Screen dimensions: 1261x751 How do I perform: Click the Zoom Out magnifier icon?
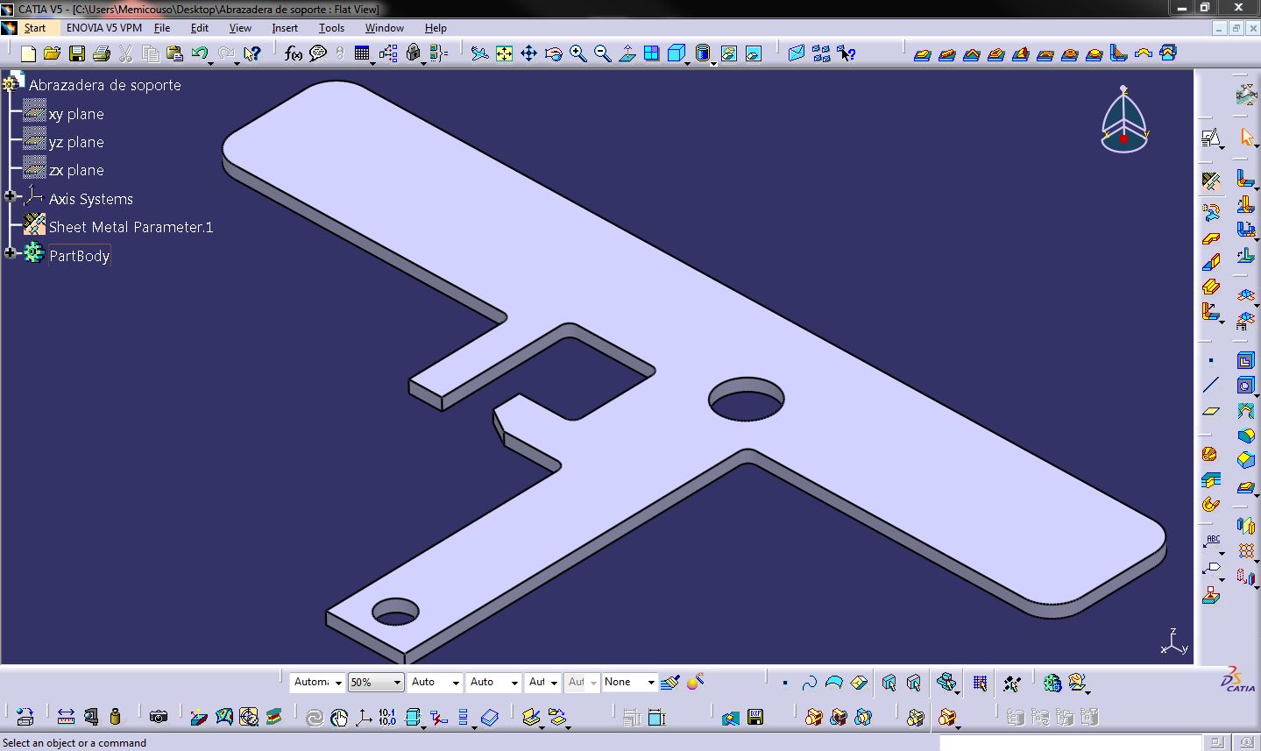602,54
